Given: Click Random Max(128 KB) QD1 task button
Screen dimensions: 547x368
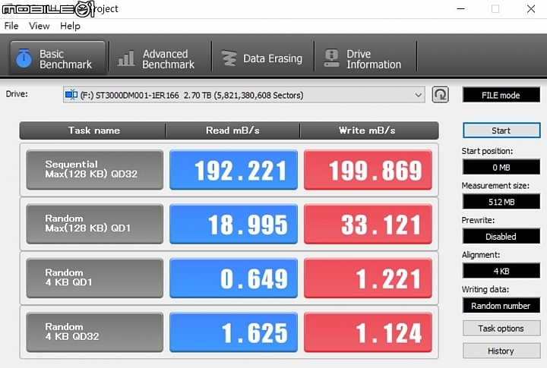Looking at the screenshot, I should tap(94, 224).
